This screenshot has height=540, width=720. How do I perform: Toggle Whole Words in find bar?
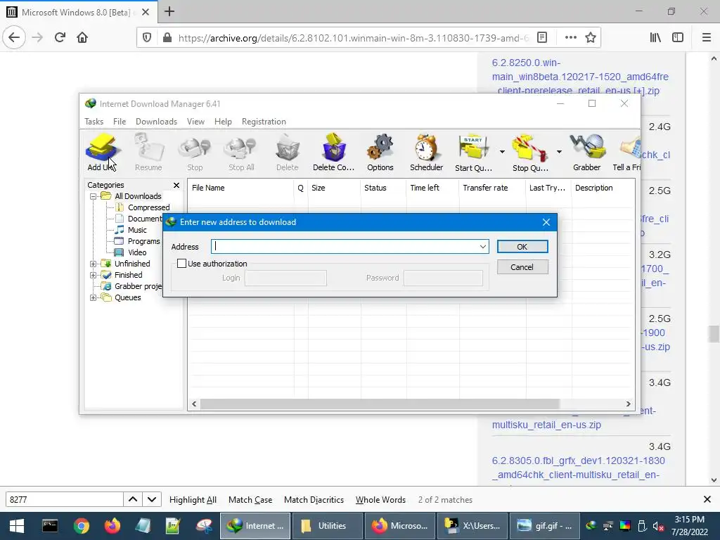pos(380,500)
